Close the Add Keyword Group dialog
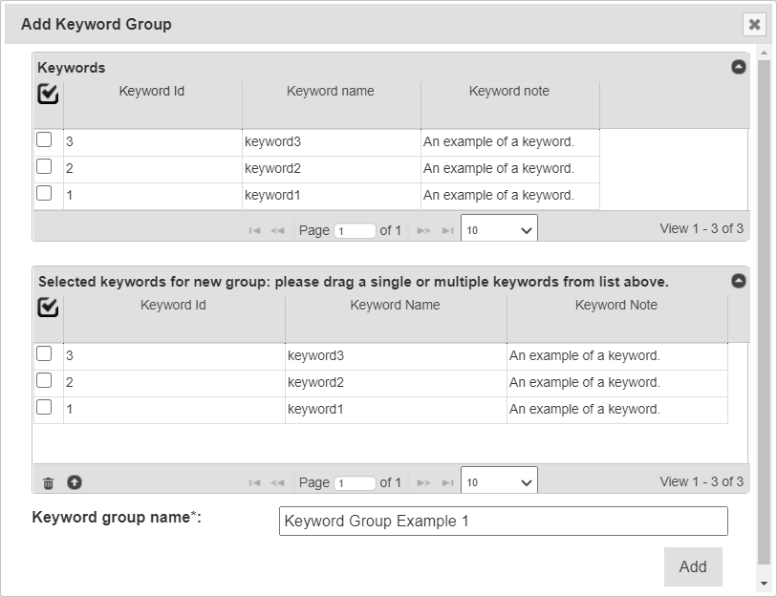This screenshot has height=597, width=777. pyautogui.click(x=754, y=25)
